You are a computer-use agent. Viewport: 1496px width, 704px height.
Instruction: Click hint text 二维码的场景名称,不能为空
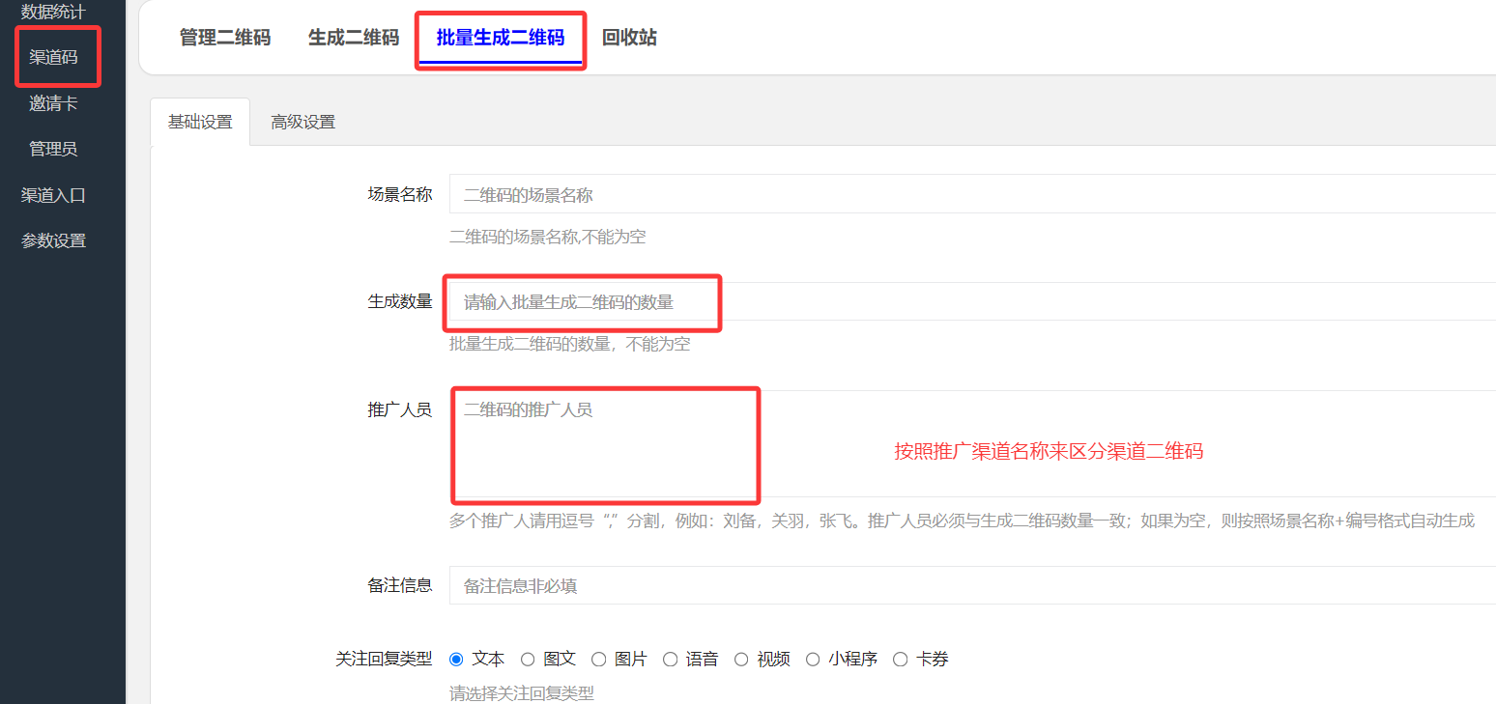coord(548,237)
